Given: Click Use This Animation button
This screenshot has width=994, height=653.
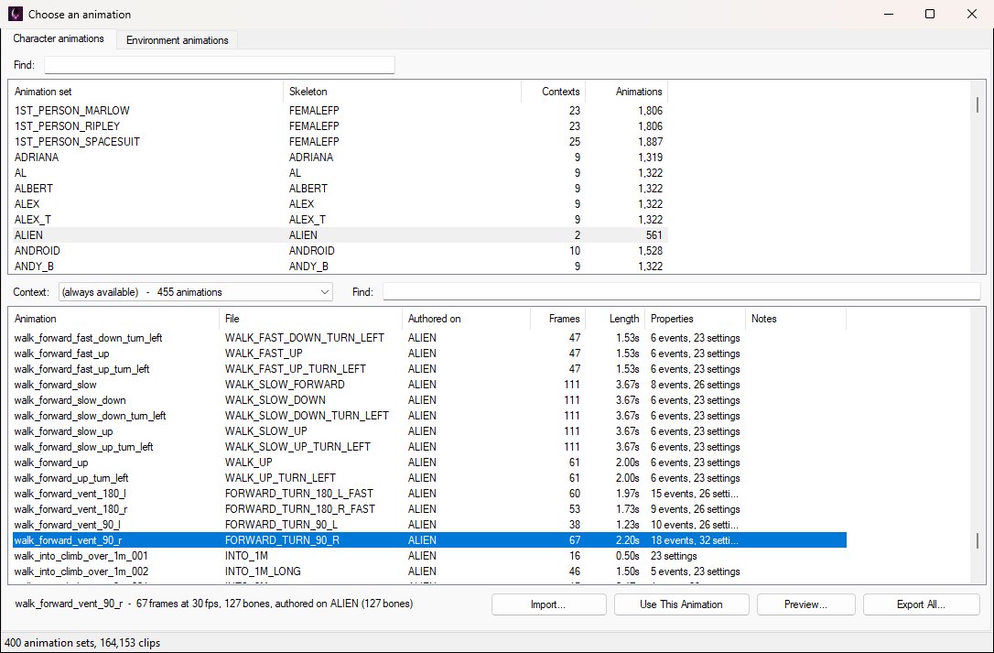Looking at the screenshot, I should [x=682, y=604].
